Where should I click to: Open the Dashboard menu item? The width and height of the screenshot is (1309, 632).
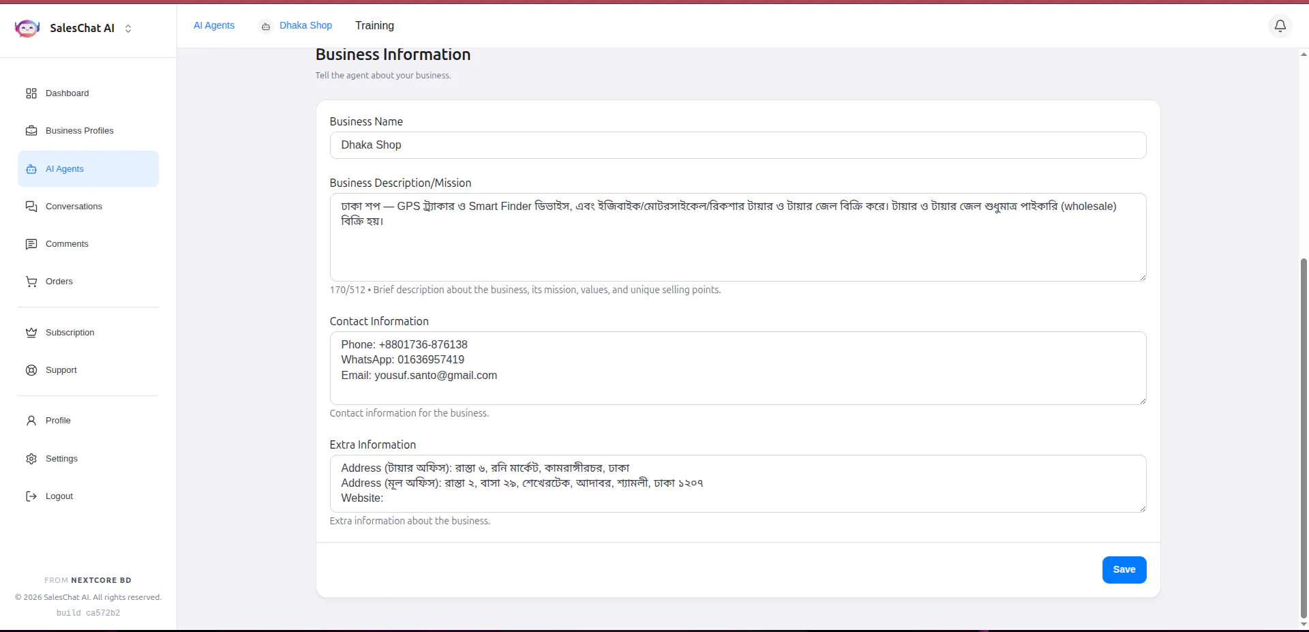(88, 93)
